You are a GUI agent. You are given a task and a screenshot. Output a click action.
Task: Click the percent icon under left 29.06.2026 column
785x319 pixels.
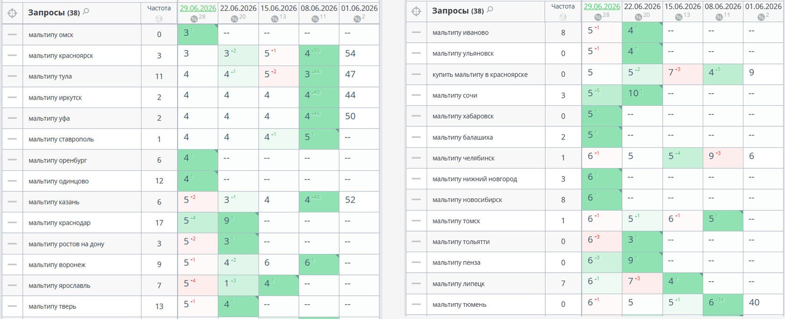(x=194, y=19)
